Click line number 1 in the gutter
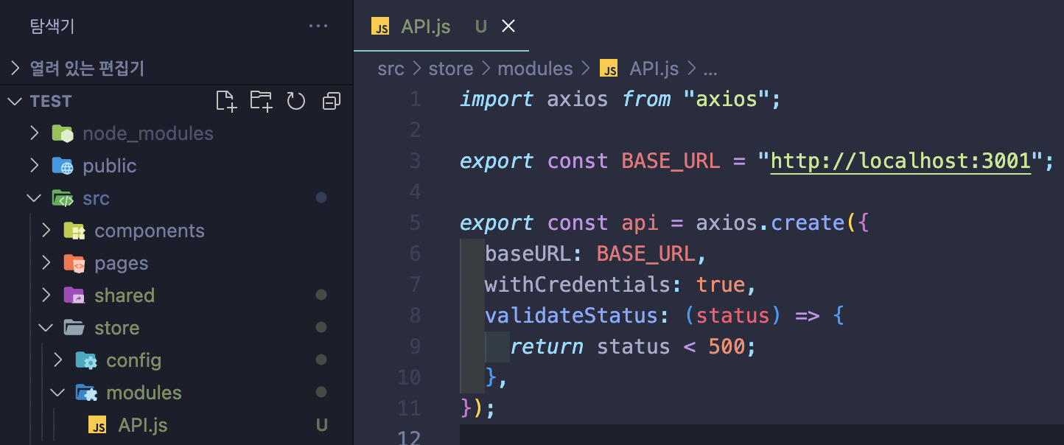 416,99
